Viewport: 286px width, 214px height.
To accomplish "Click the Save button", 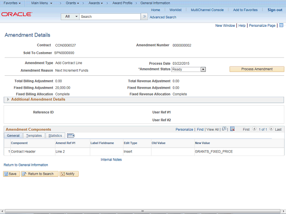I will coord(11,174).
